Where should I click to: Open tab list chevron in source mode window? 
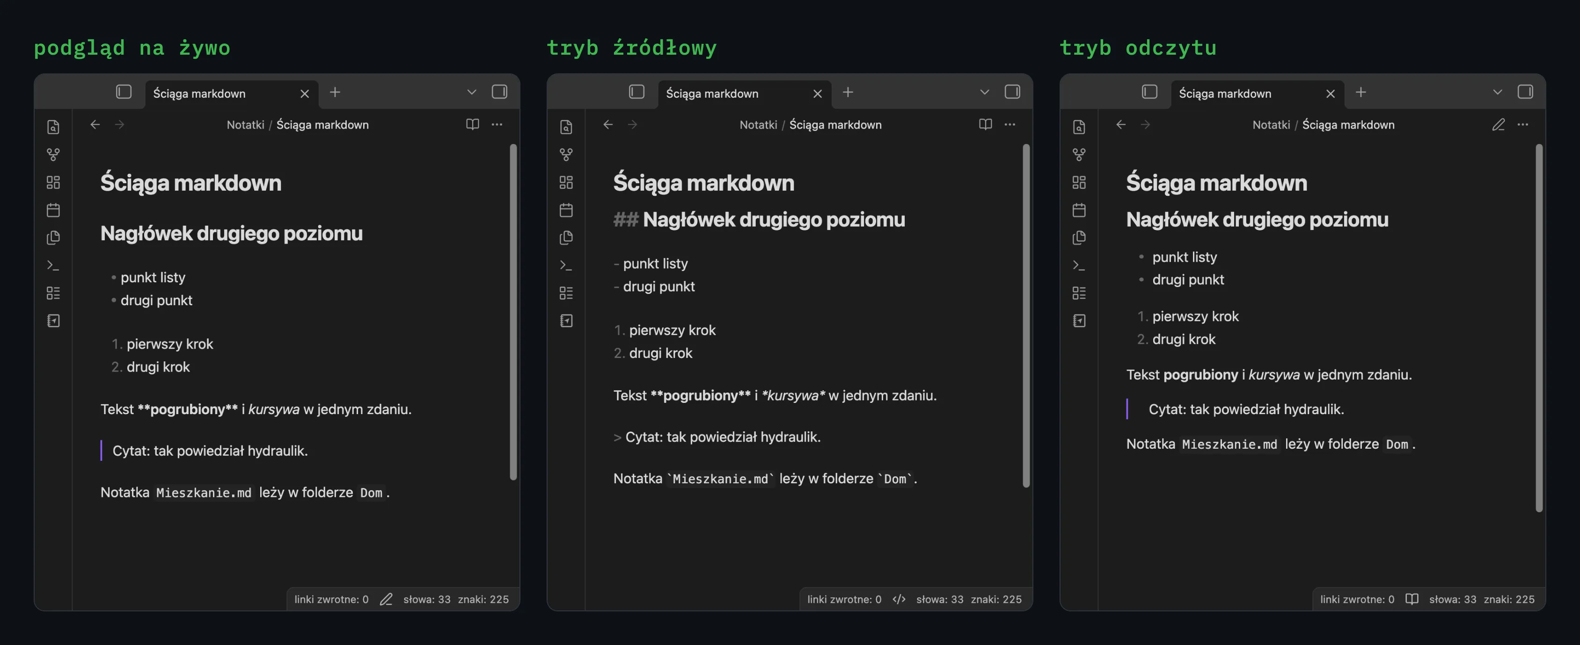[x=984, y=92]
